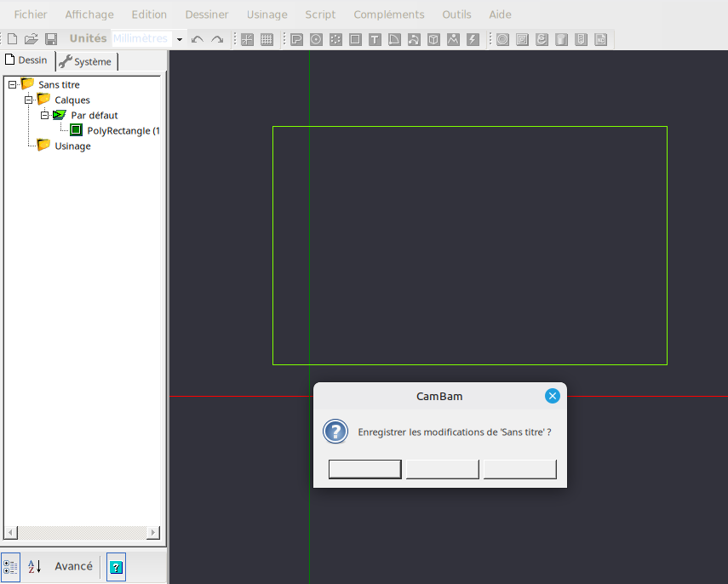
Task: Open the Unités Millimètres dropdown
Action: 180,39
